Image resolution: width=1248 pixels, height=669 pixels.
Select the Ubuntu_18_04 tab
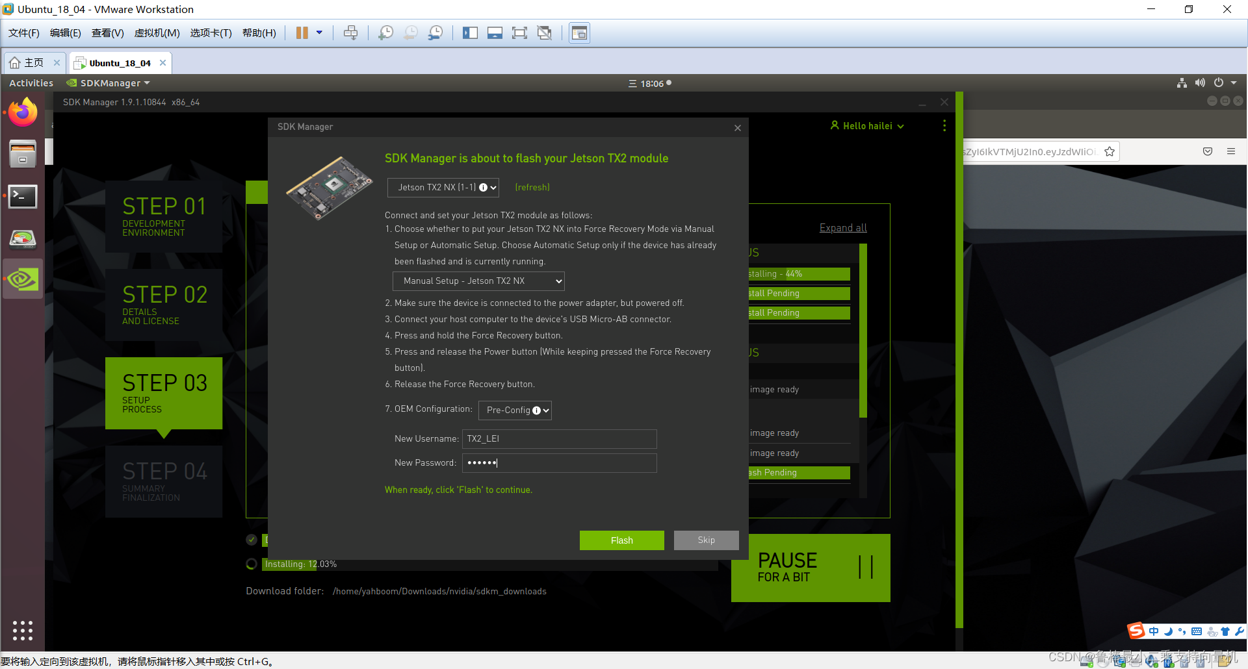(120, 63)
